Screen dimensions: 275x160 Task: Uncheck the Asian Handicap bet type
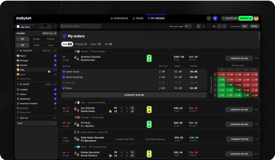64,77
